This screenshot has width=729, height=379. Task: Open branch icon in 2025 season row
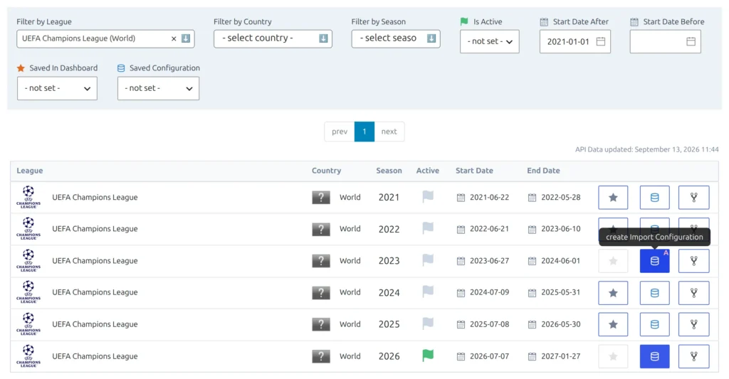point(693,324)
